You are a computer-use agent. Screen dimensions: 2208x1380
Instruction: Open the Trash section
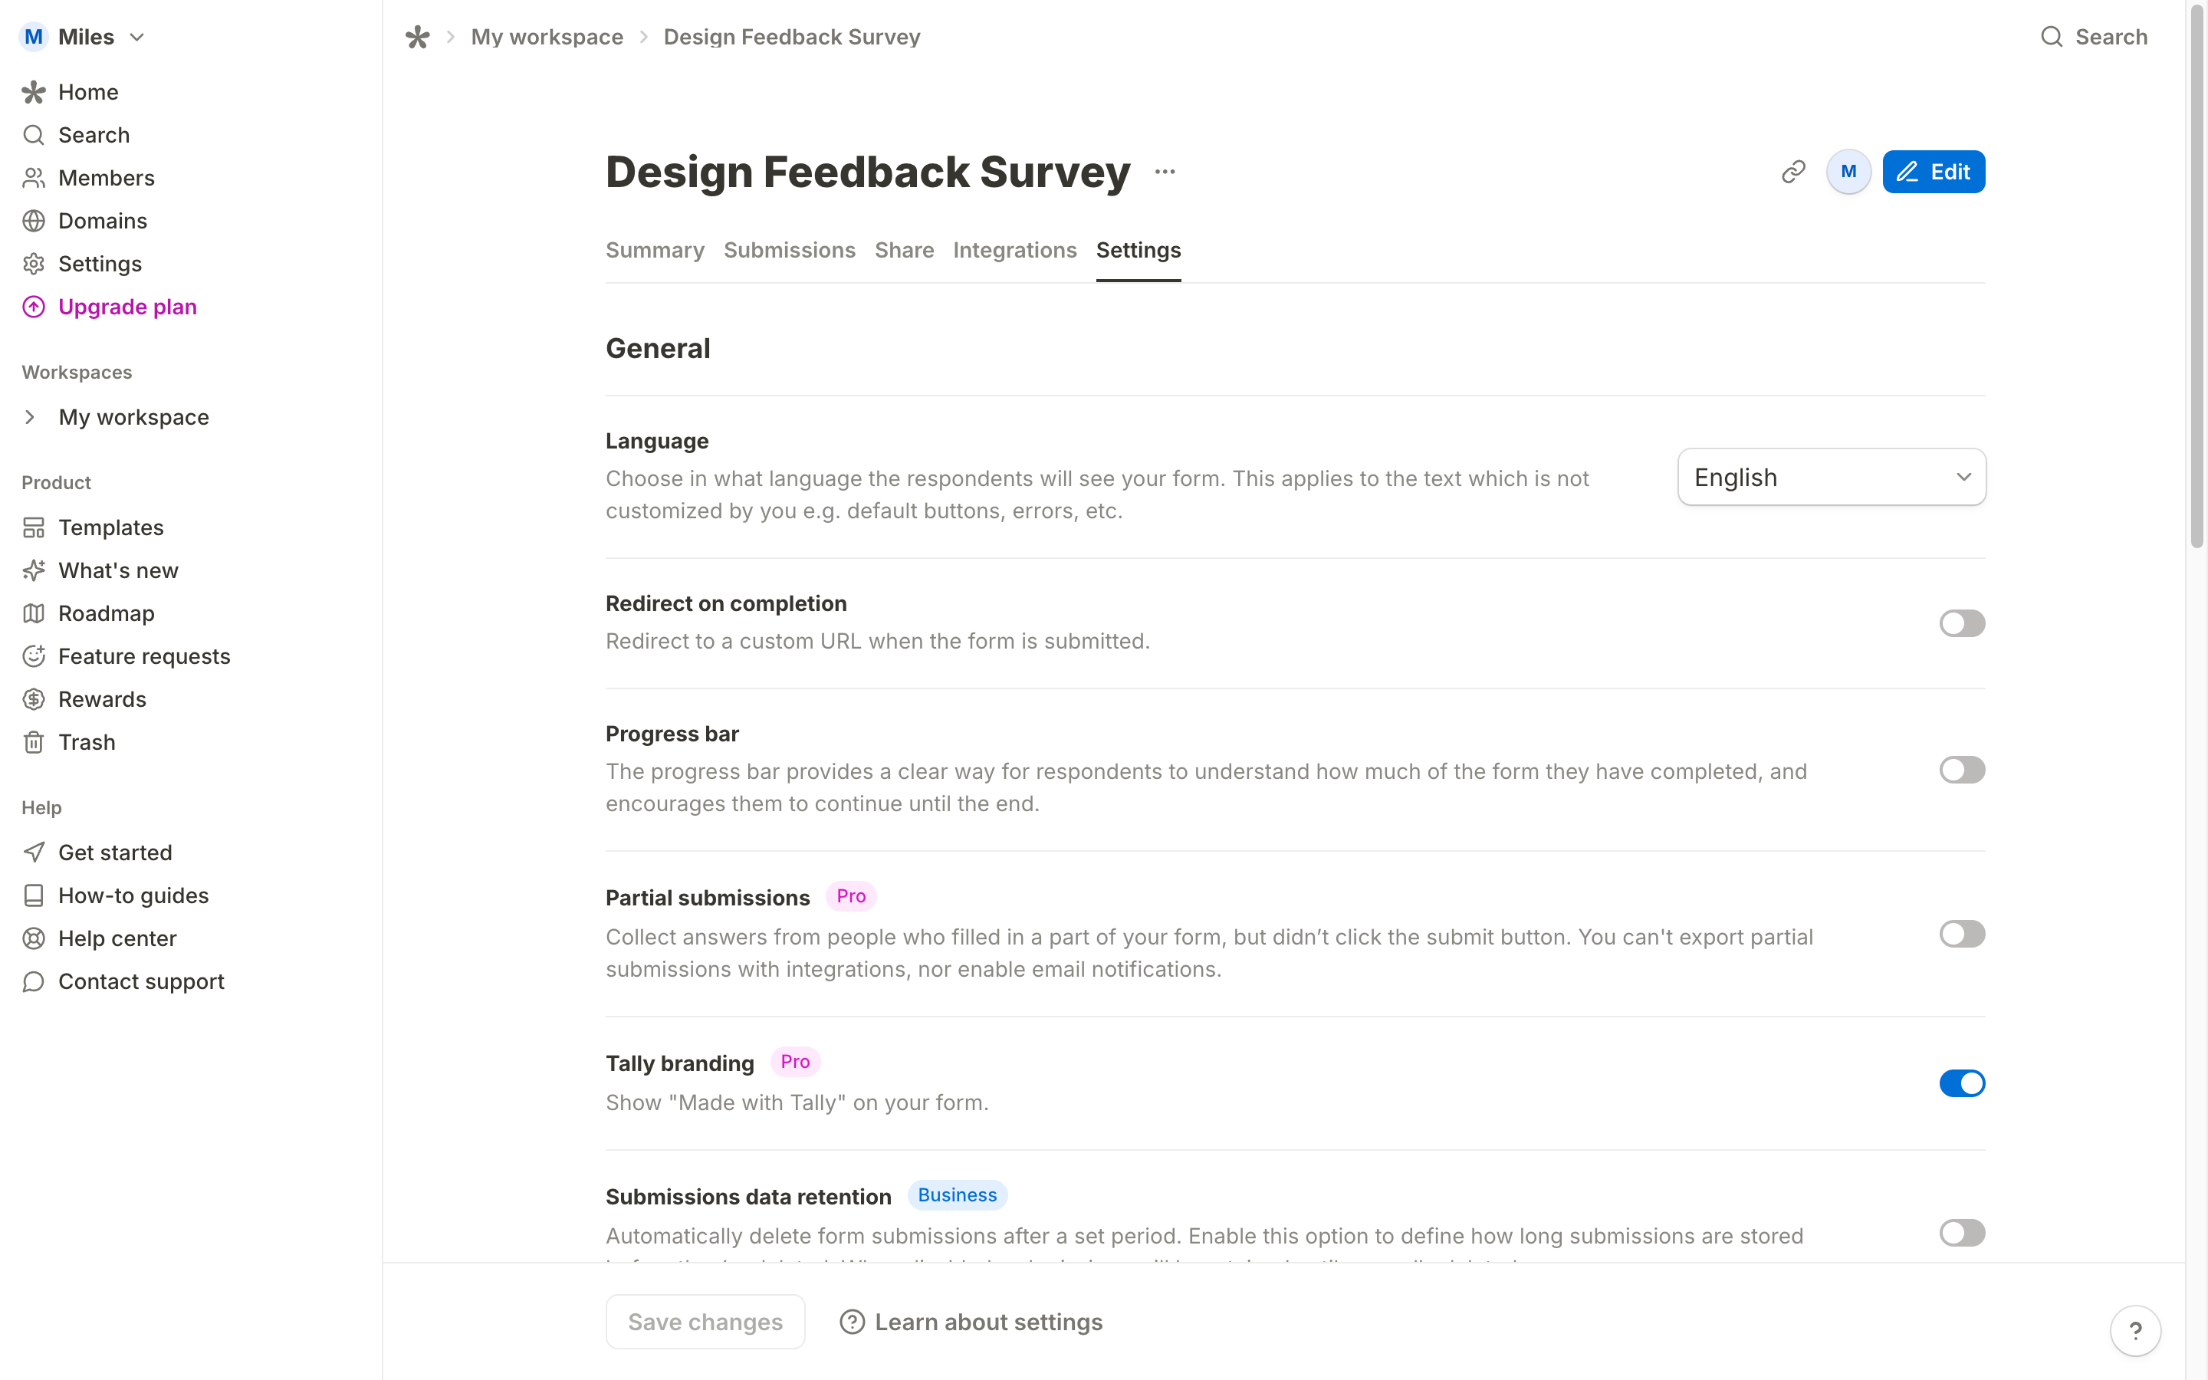[87, 742]
